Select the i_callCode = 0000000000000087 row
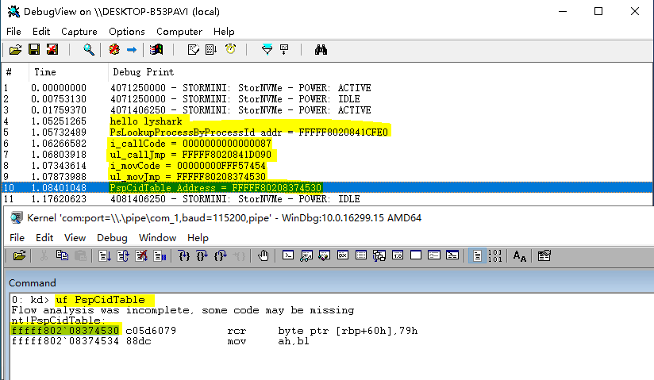Viewport: 654px width, 380px height. (x=327, y=144)
